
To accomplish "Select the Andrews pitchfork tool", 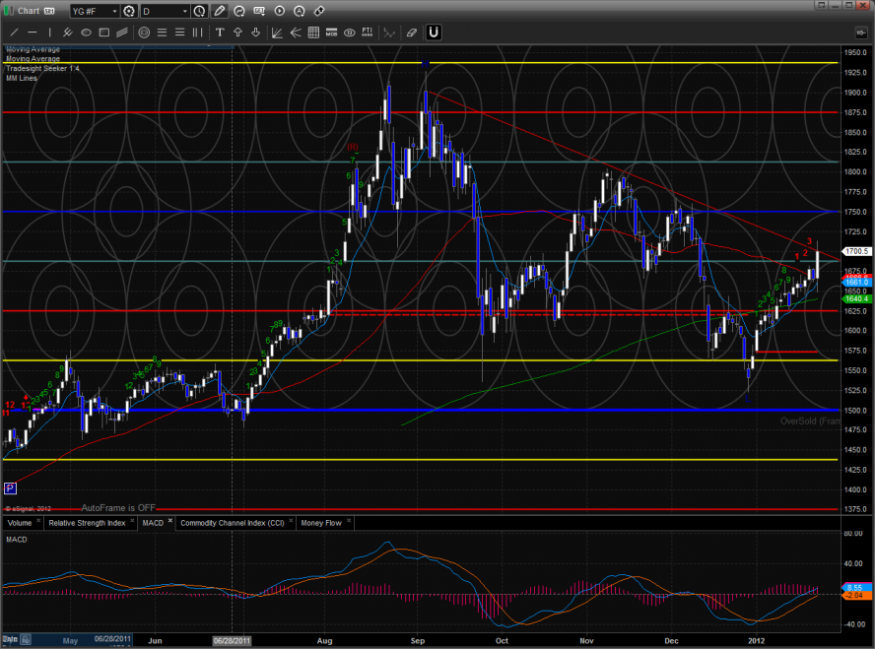I will pos(68,32).
